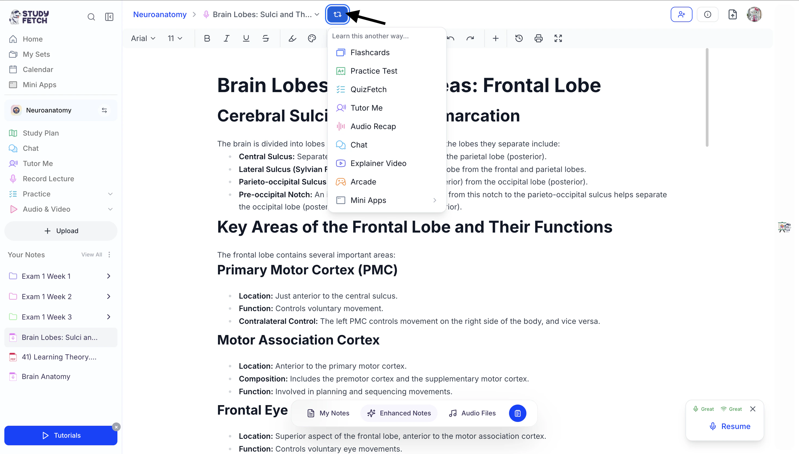The image size is (799, 454).
Task: Open version history clock icon
Action: coord(519,38)
